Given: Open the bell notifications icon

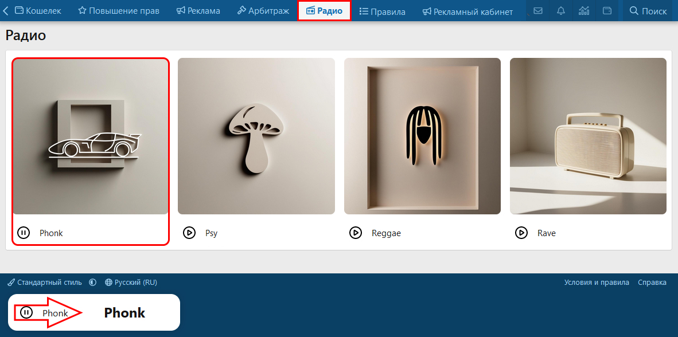Looking at the screenshot, I should coord(561,11).
